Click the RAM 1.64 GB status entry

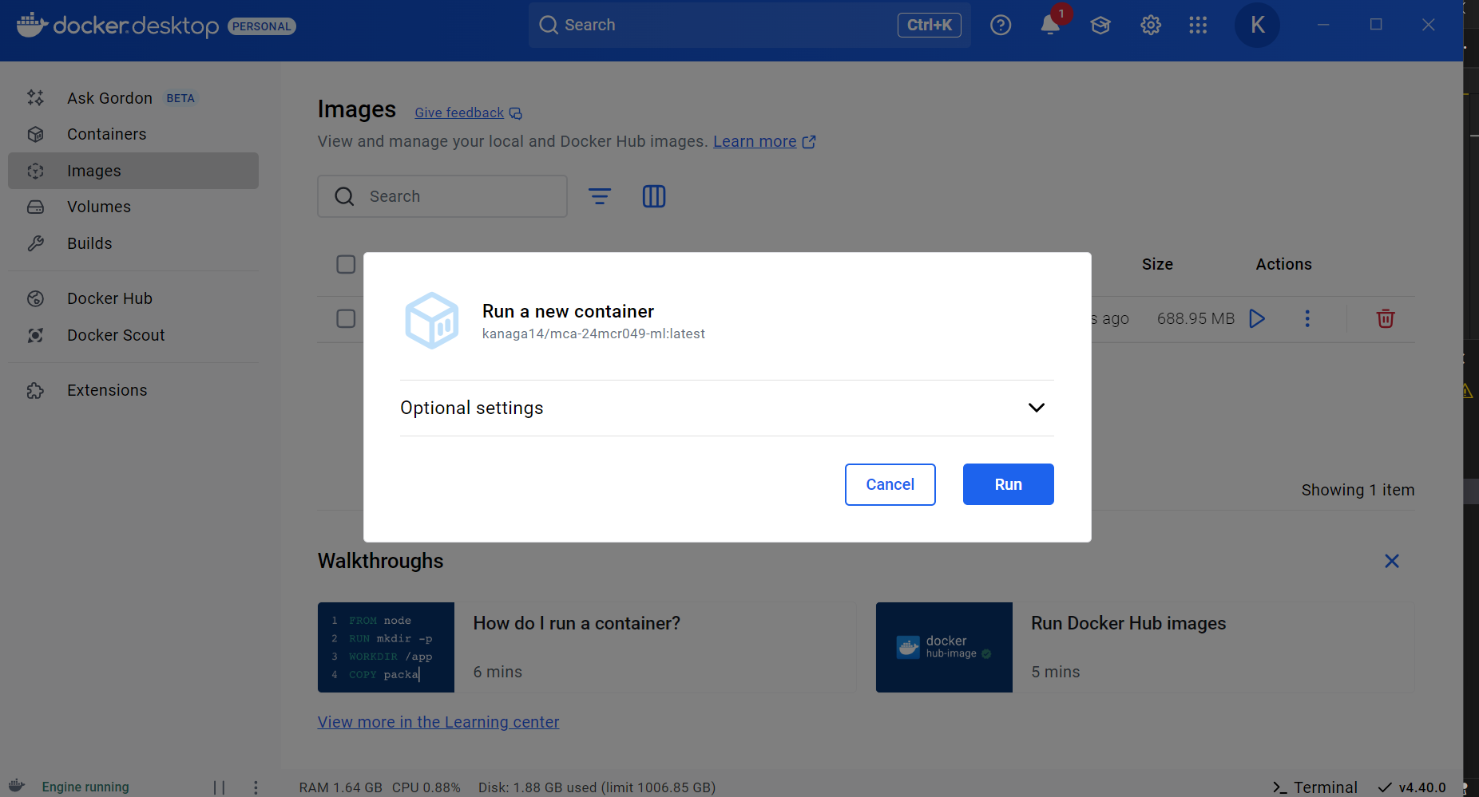[x=341, y=787]
